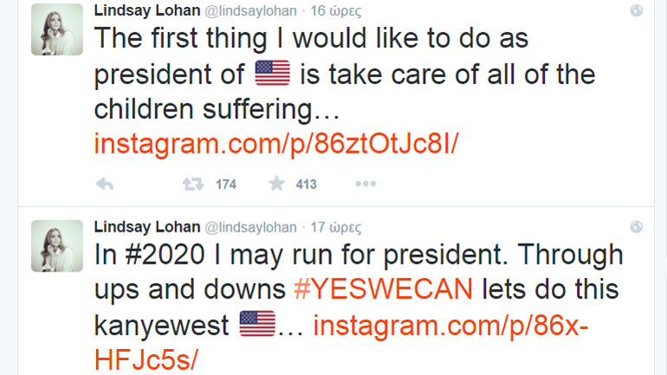The height and width of the screenshot is (375, 667).
Task: Open the profile avatar on the first tweet
Action: coord(57,29)
